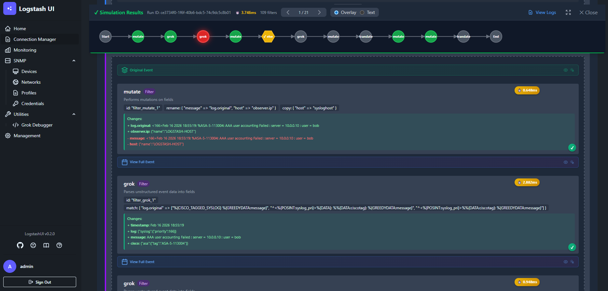Viewport: 608px width, 291px height.
Task: Select the red grok node in pipeline
Action: tap(203, 37)
